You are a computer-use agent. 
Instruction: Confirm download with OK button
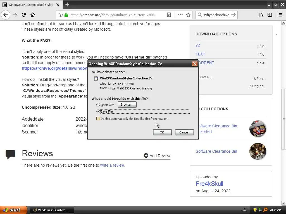(x=162, y=132)
